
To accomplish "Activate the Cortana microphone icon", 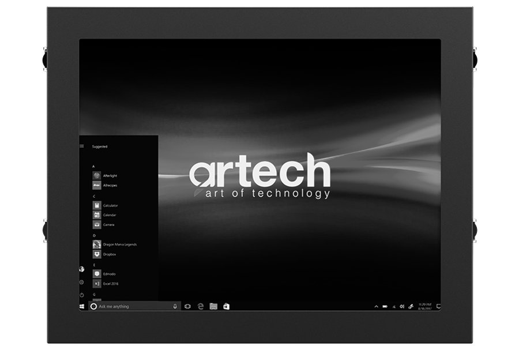I will (175, 307).
